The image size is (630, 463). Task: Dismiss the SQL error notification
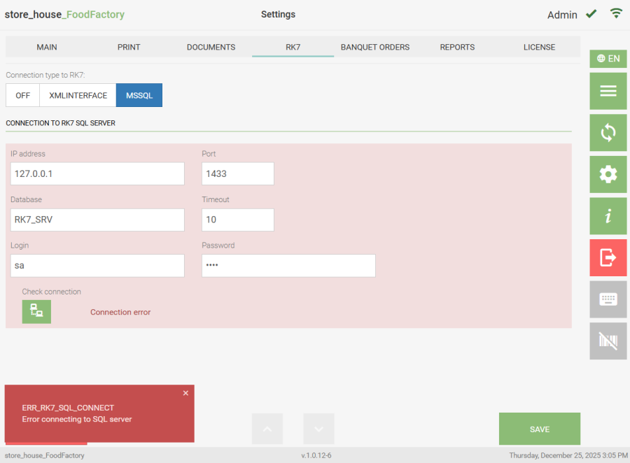point(185,393)
